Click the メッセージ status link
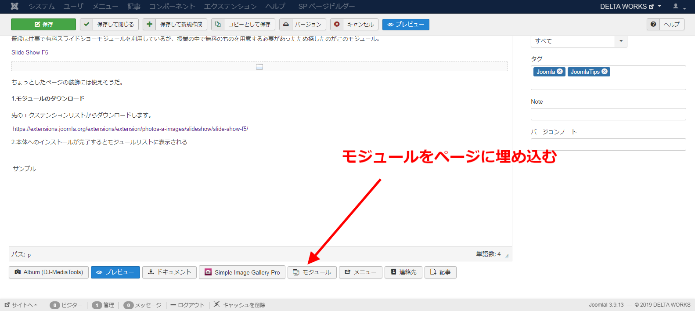 (148, 305)
